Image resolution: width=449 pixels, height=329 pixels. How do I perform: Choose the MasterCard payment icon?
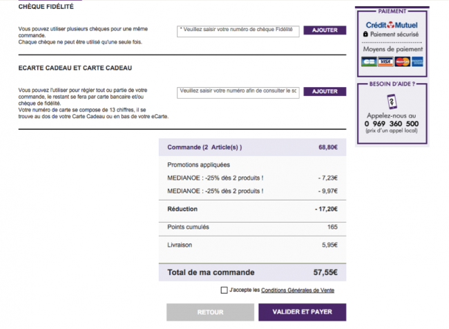(x=402, y=62)
